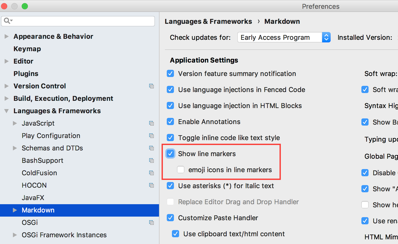
Task: Click the copy settings icon beside BashSupport
Action: coord(152,161)
